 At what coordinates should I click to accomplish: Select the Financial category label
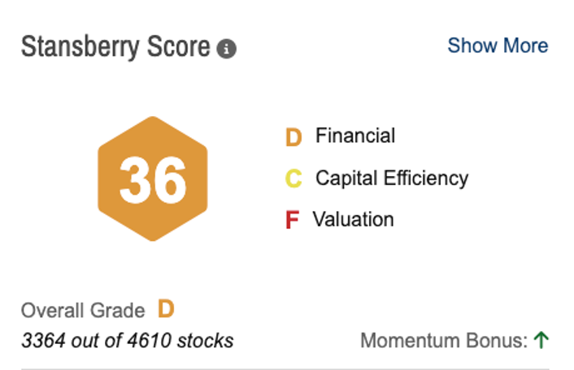pyautogui.click(x=355, y=136)
